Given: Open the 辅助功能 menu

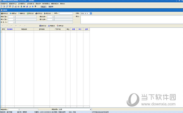Looking at the screenshot, I should pos(55,4).
